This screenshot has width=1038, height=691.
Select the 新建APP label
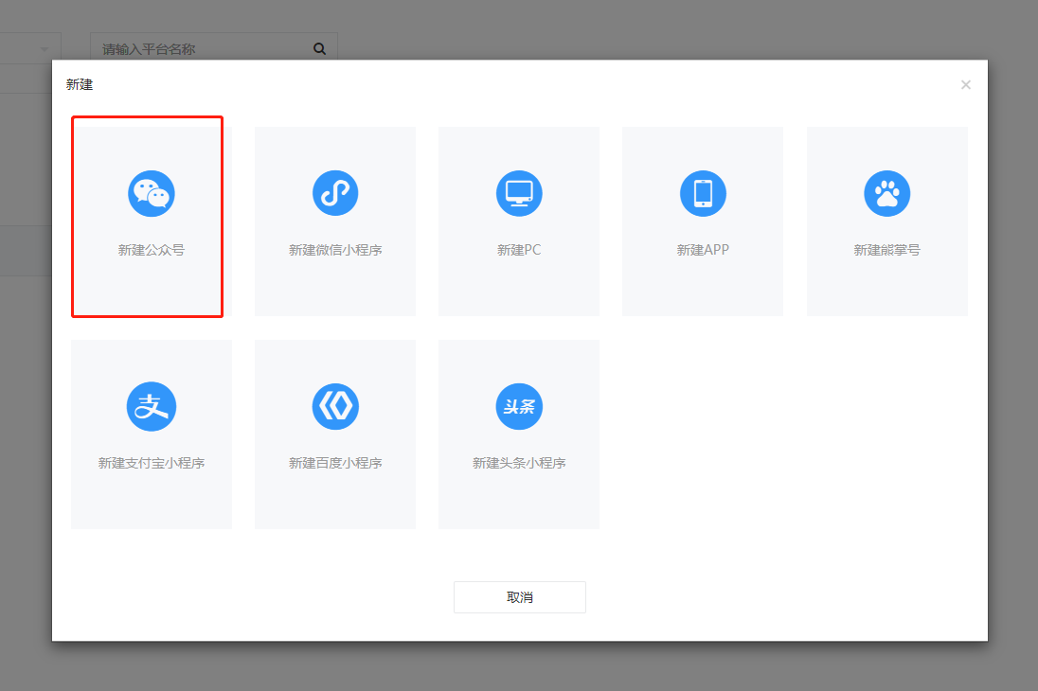[703, 250]
